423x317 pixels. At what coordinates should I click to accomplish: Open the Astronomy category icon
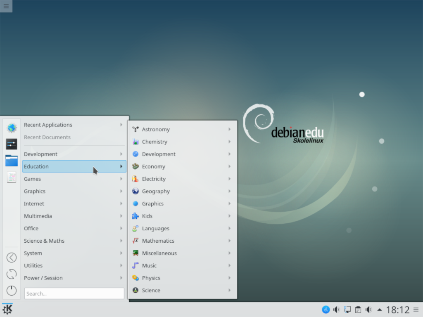pyautogui.click(x=135, y=129)
